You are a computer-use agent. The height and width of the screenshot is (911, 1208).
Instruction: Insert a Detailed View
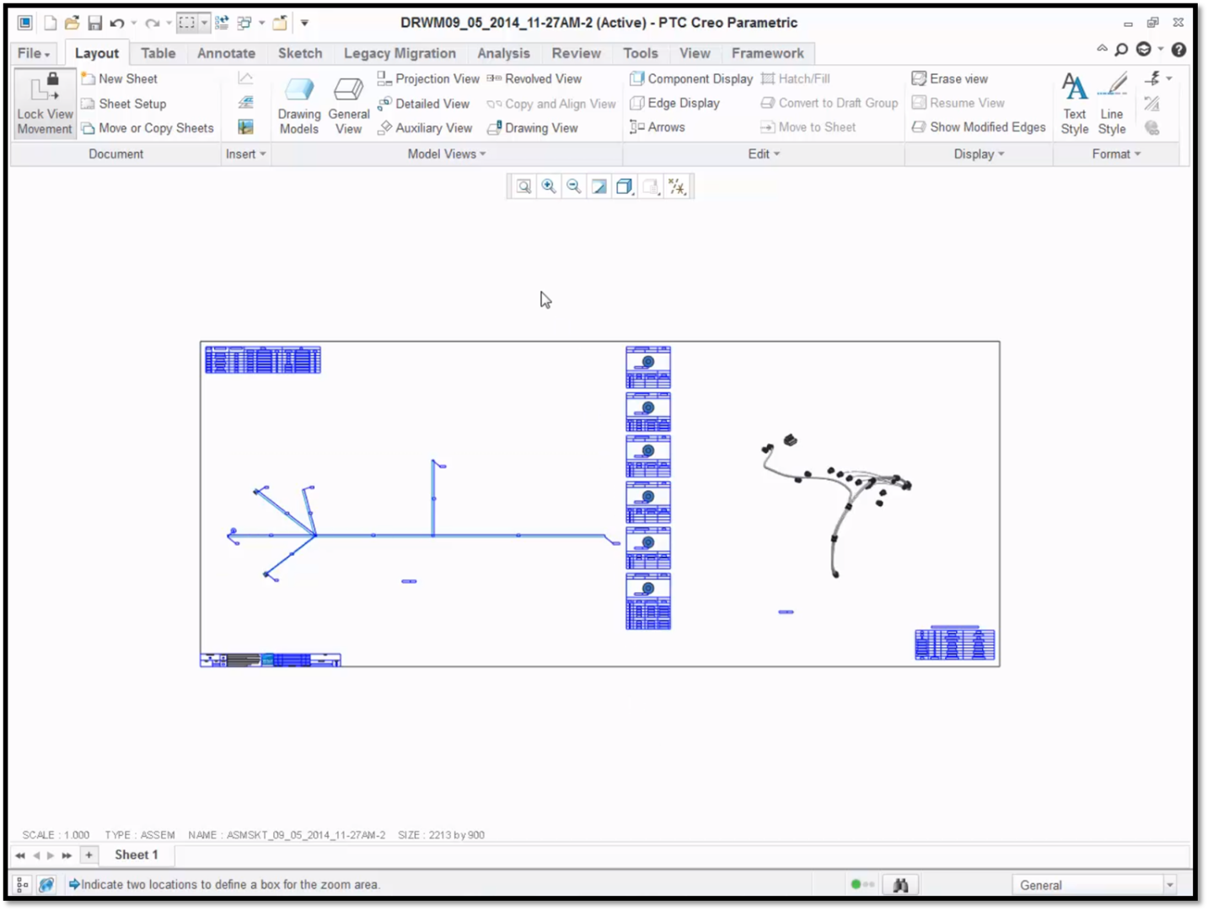tap(423, 104)
